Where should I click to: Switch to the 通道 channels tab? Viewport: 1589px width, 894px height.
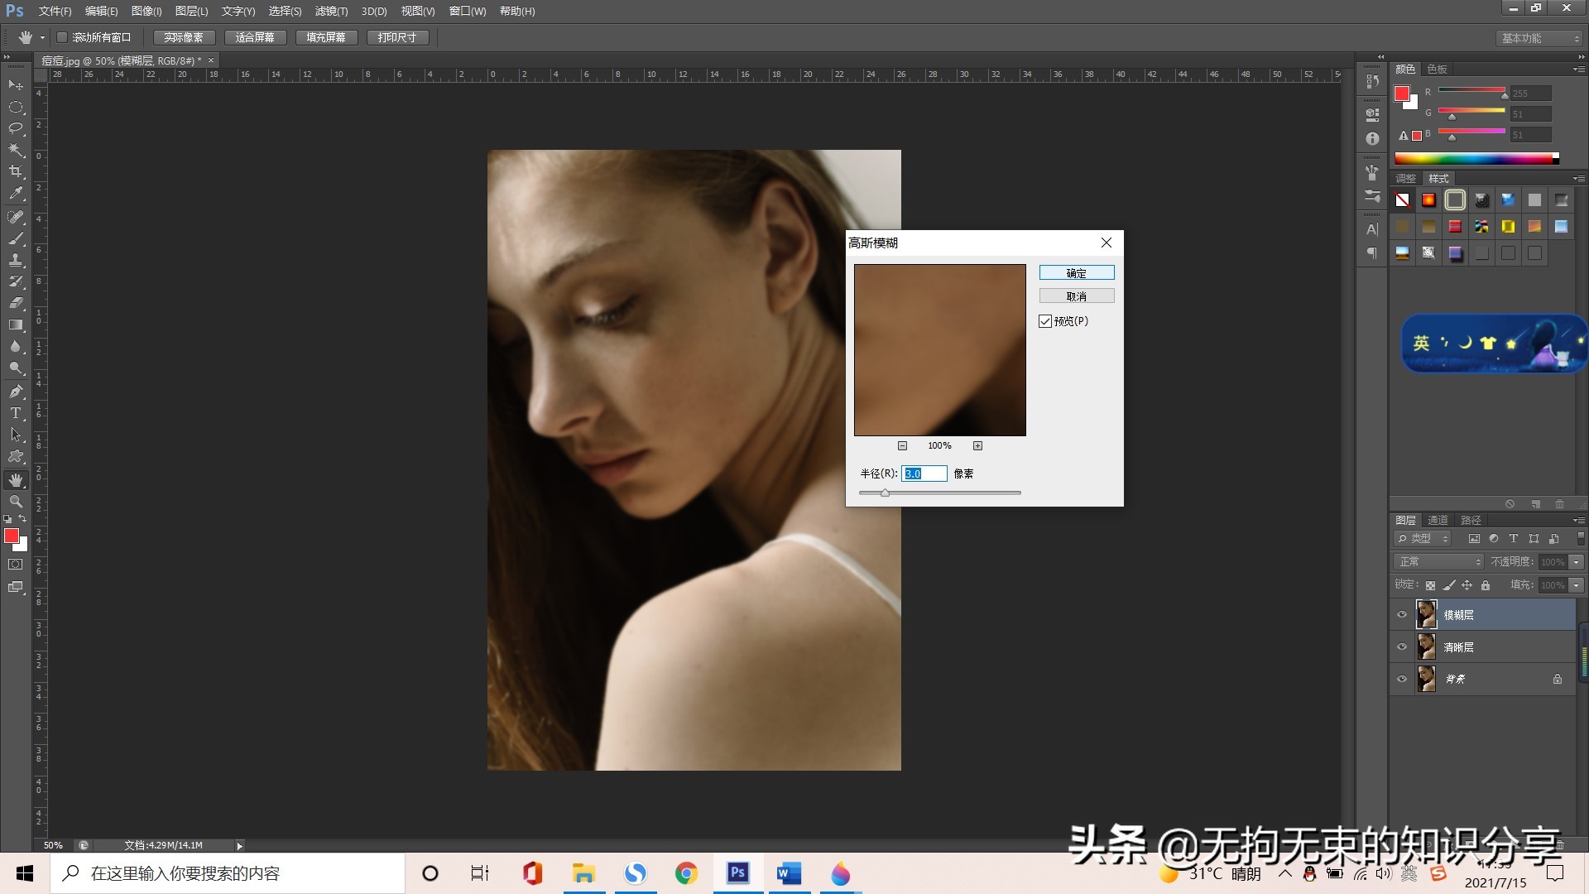click(1438, 520)
